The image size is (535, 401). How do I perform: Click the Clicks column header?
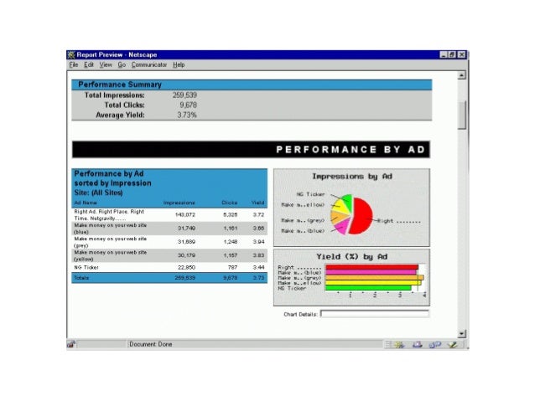pyautogui.click(x=229, y=203)
